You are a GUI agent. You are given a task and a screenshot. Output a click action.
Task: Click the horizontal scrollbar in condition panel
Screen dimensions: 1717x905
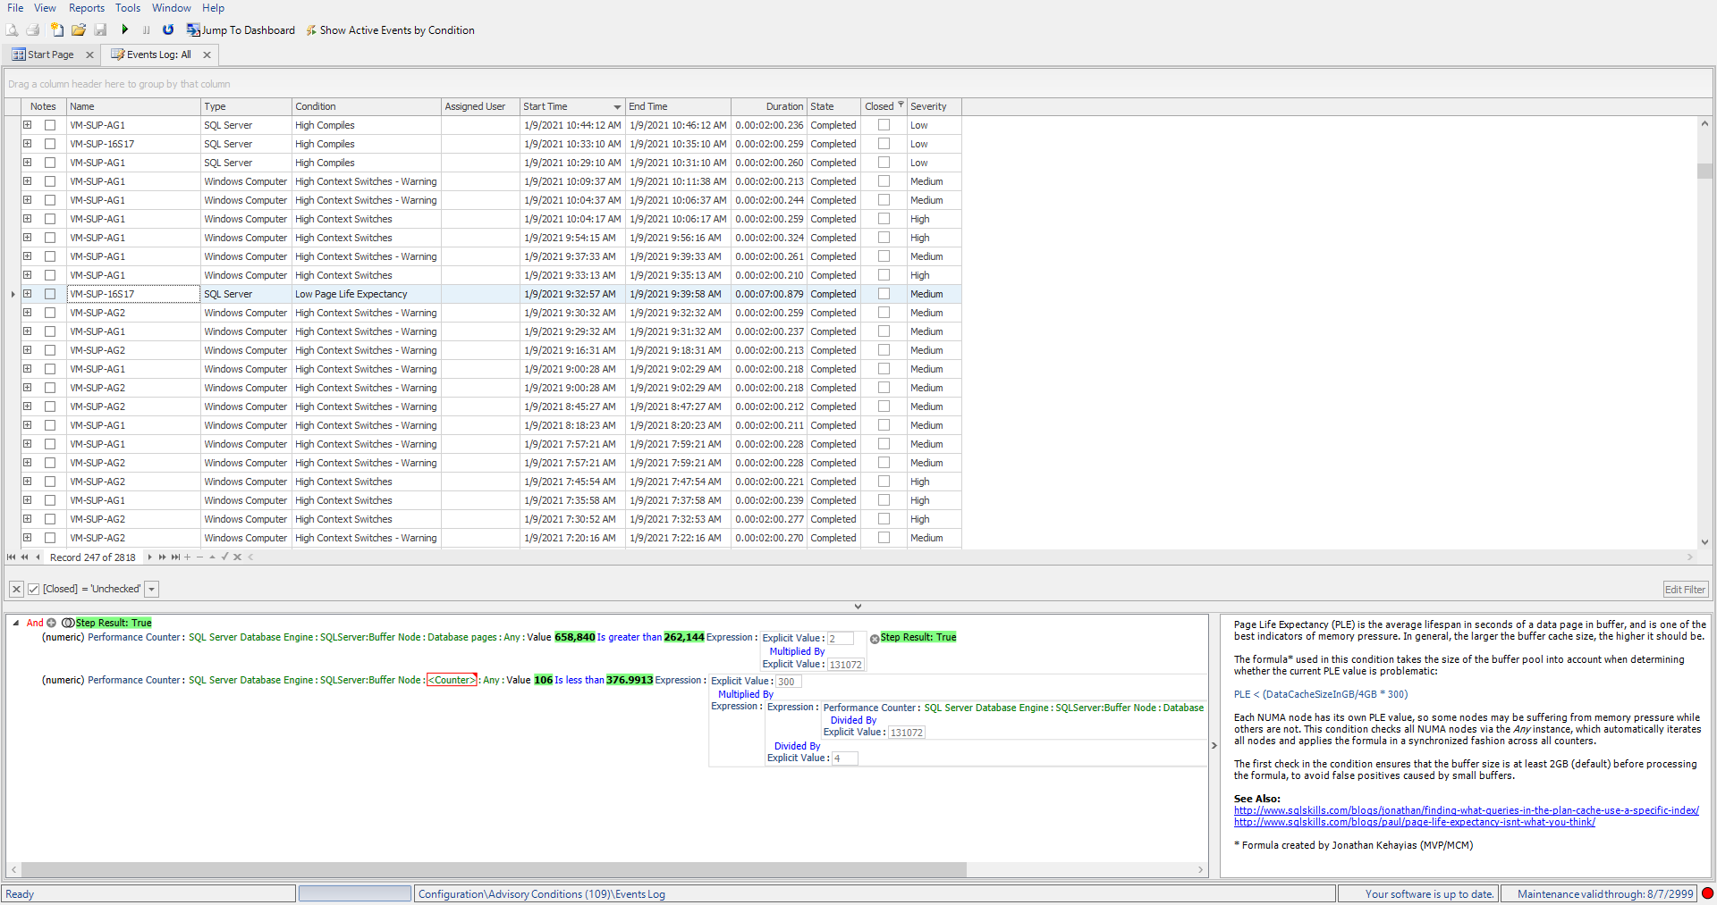(x=492, y=870)
